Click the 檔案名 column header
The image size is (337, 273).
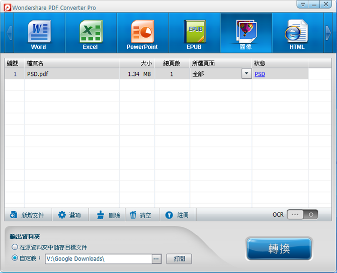(72, 63)
